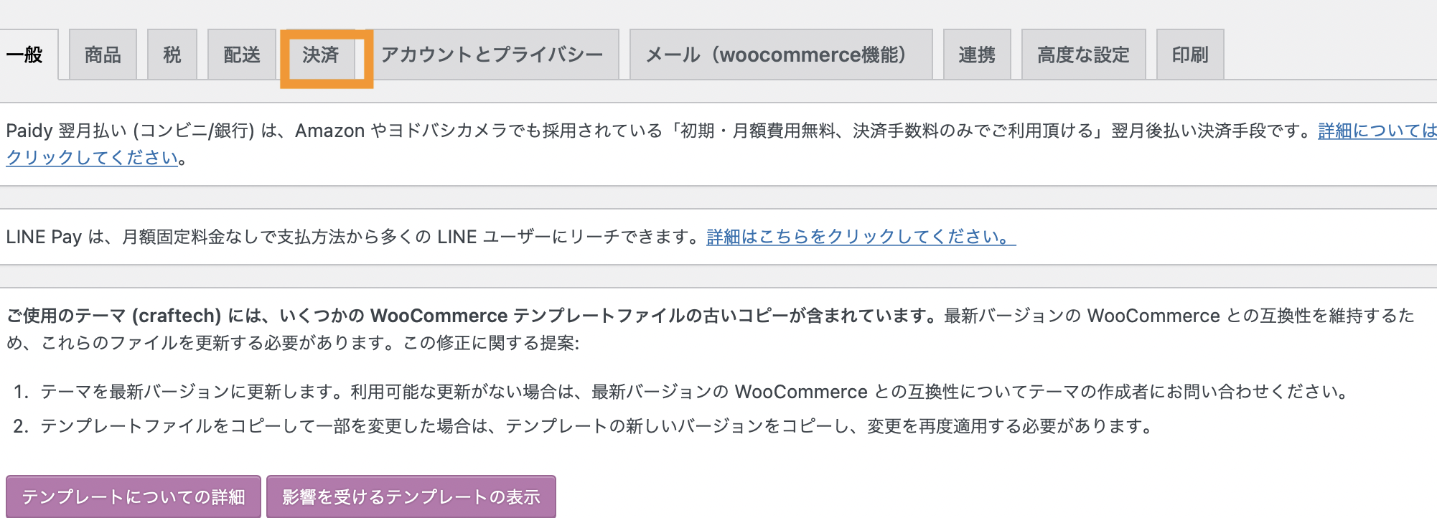
Task: Follow the Paidy 詳細については link
Action: 1377,131
